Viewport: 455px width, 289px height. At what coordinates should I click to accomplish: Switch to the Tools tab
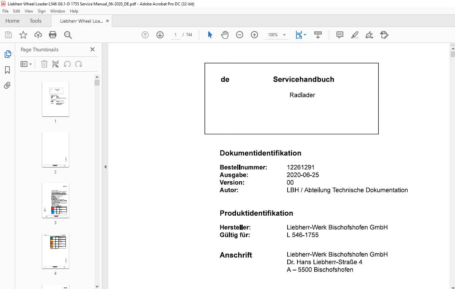click(x=35, y=21)
